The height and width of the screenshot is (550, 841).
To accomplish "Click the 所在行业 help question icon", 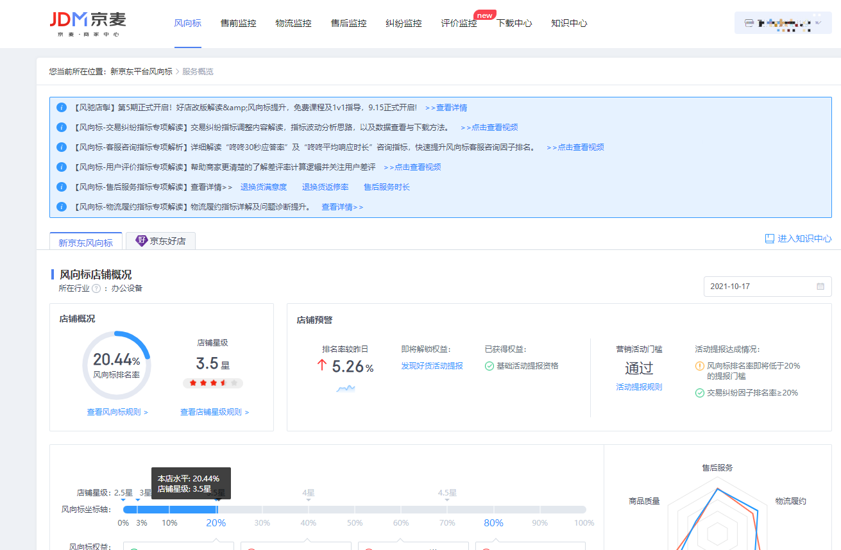I will [96, 288].
